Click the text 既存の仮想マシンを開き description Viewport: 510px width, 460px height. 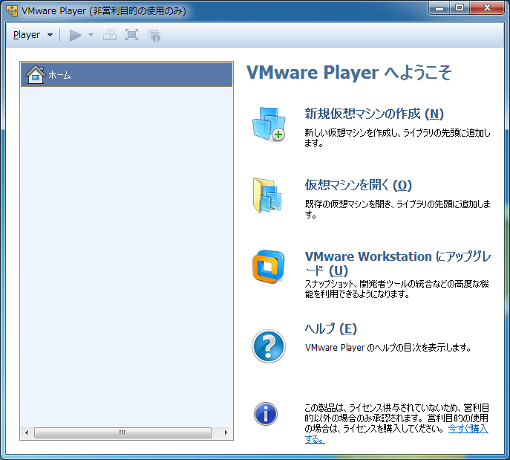pos(397,210)
